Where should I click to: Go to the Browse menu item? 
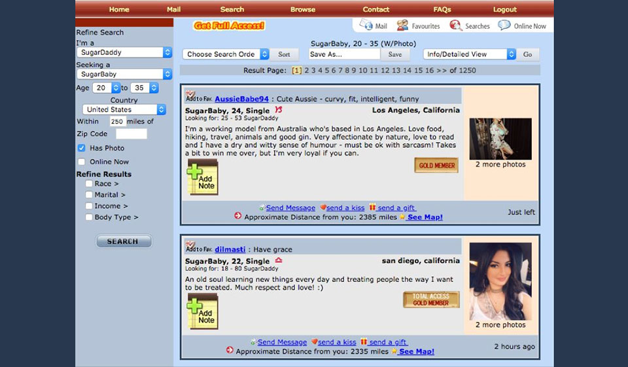(302, 9)
